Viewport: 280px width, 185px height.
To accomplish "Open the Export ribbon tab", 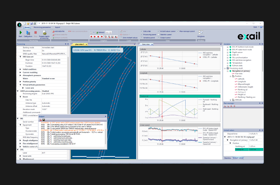I will (57, 27).
